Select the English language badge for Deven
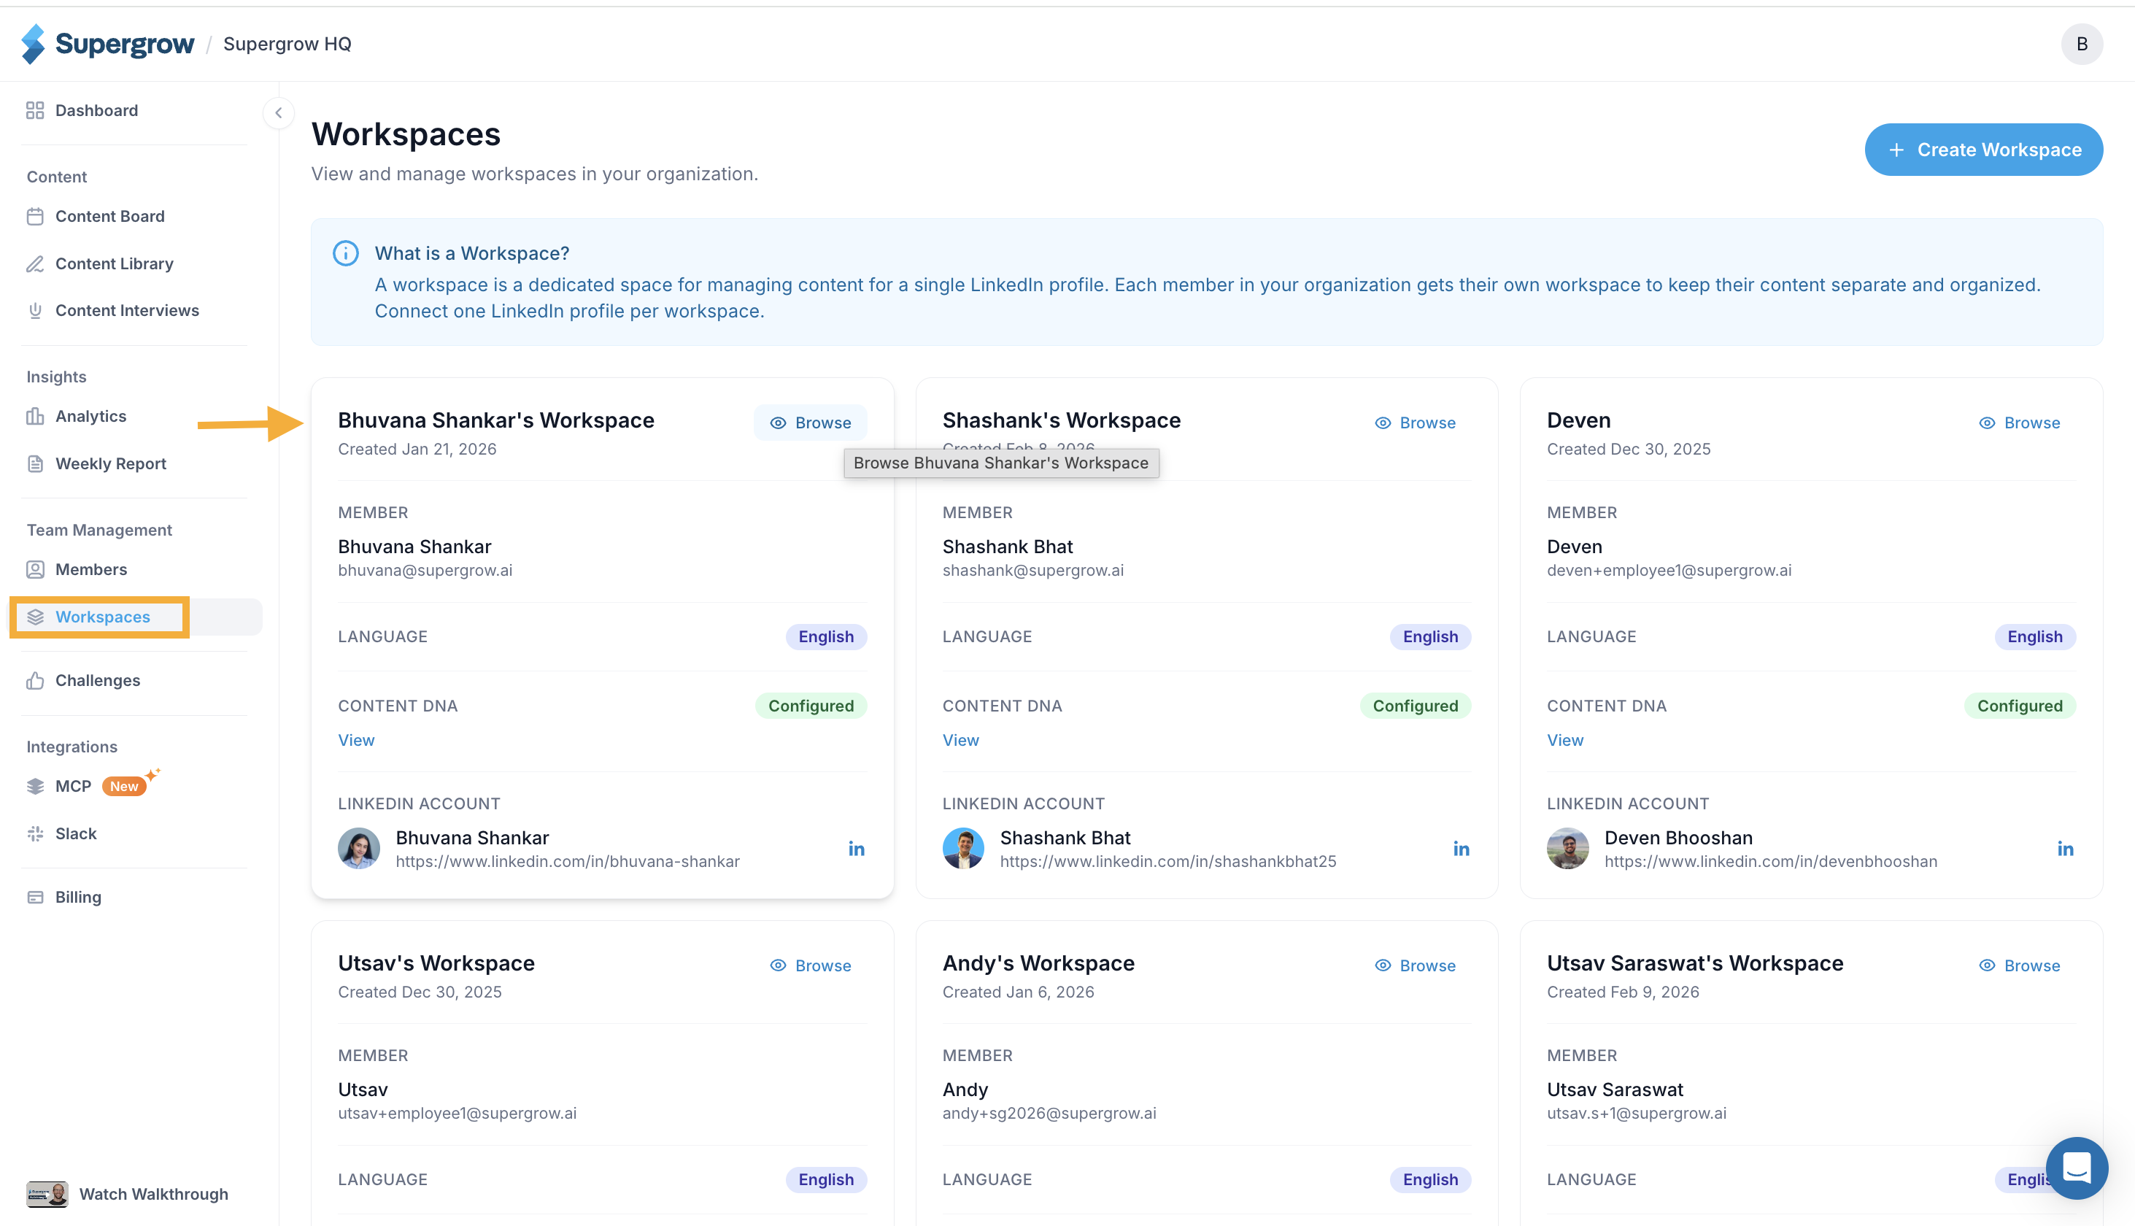The image size is (2135, 1226). pyautogui.click(x=2034, y=636)
